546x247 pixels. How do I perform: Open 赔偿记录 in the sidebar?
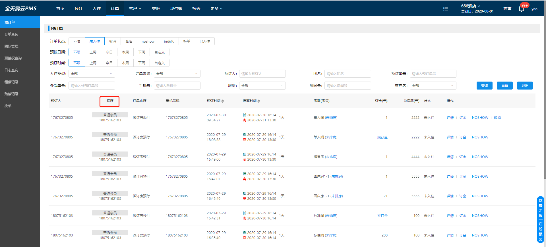click(20, 94)
